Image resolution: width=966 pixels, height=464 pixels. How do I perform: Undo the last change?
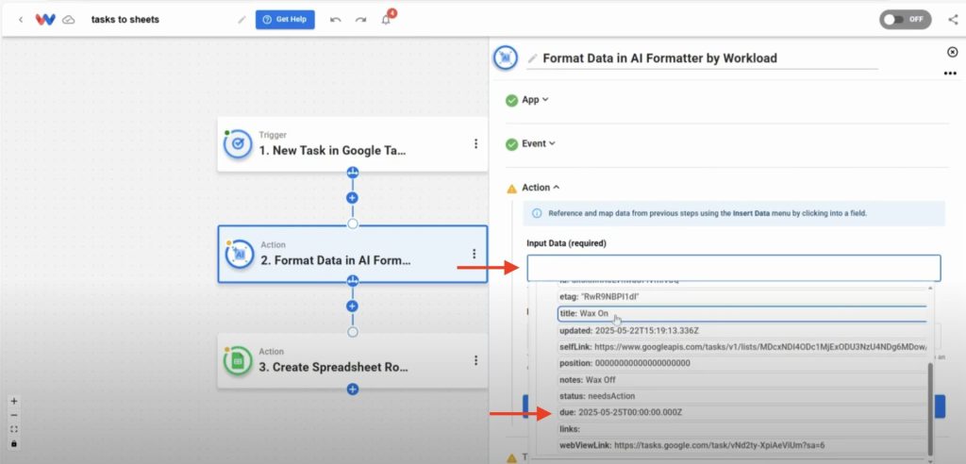(336, 20)
